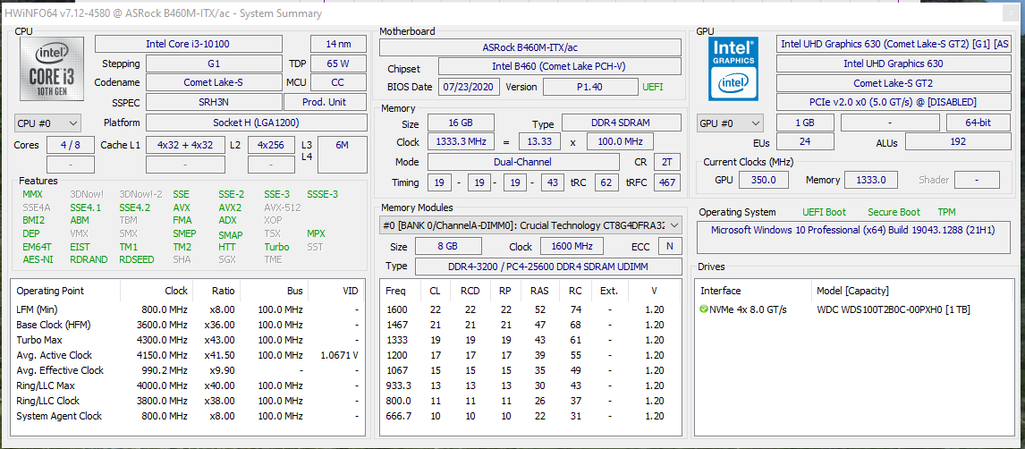Image resolution: width=1025 pixels, height=449 pixels.
Task: Click the BIOS version P1.40 field
Action: coord(590,87)
